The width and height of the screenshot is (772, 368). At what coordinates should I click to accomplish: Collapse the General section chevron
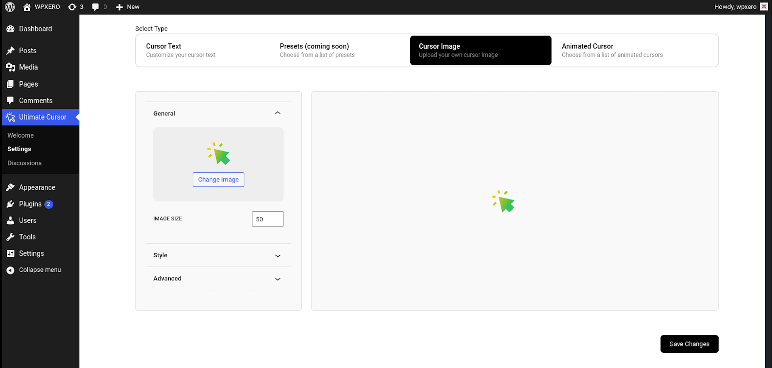278,113
